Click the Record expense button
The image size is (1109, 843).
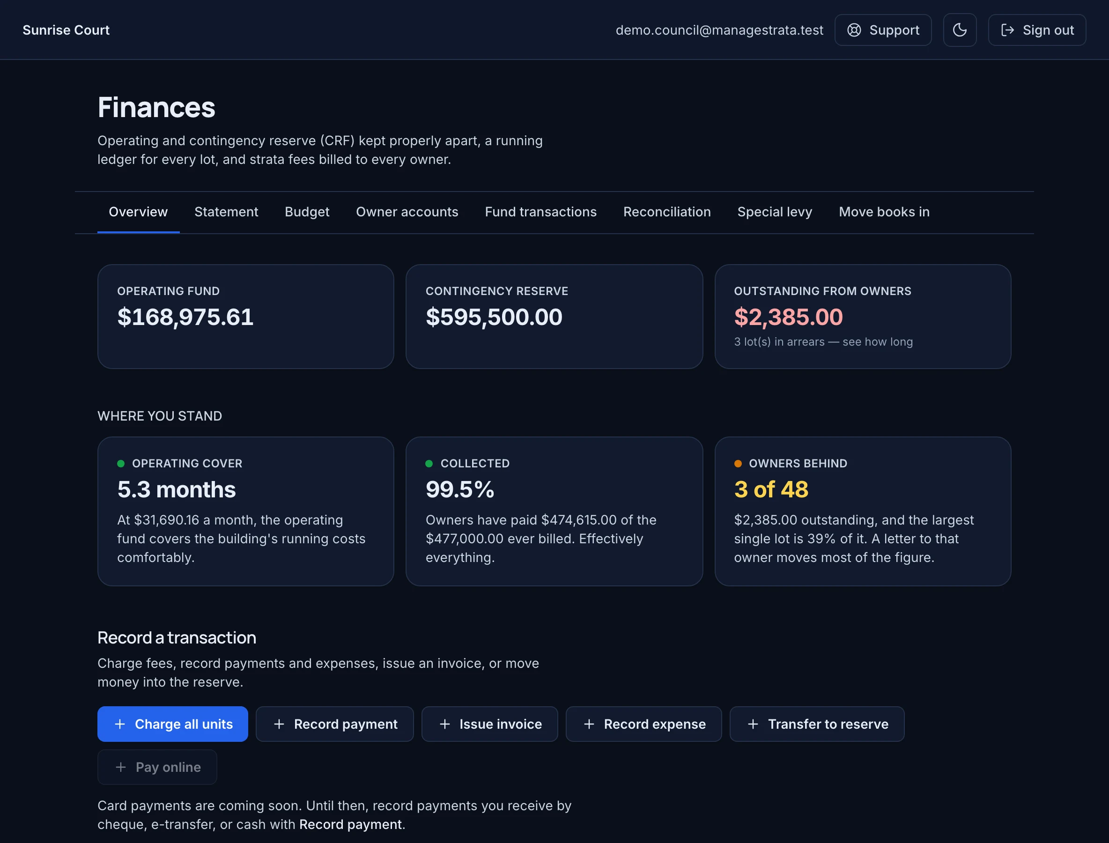click(644, 724)
